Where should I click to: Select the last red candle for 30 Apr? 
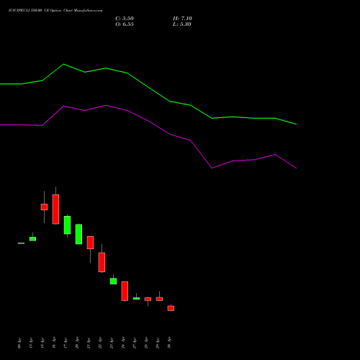tap(171, 308)
